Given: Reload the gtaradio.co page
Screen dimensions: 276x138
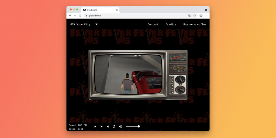Looking at the screenshot, I should click(80, 15).
